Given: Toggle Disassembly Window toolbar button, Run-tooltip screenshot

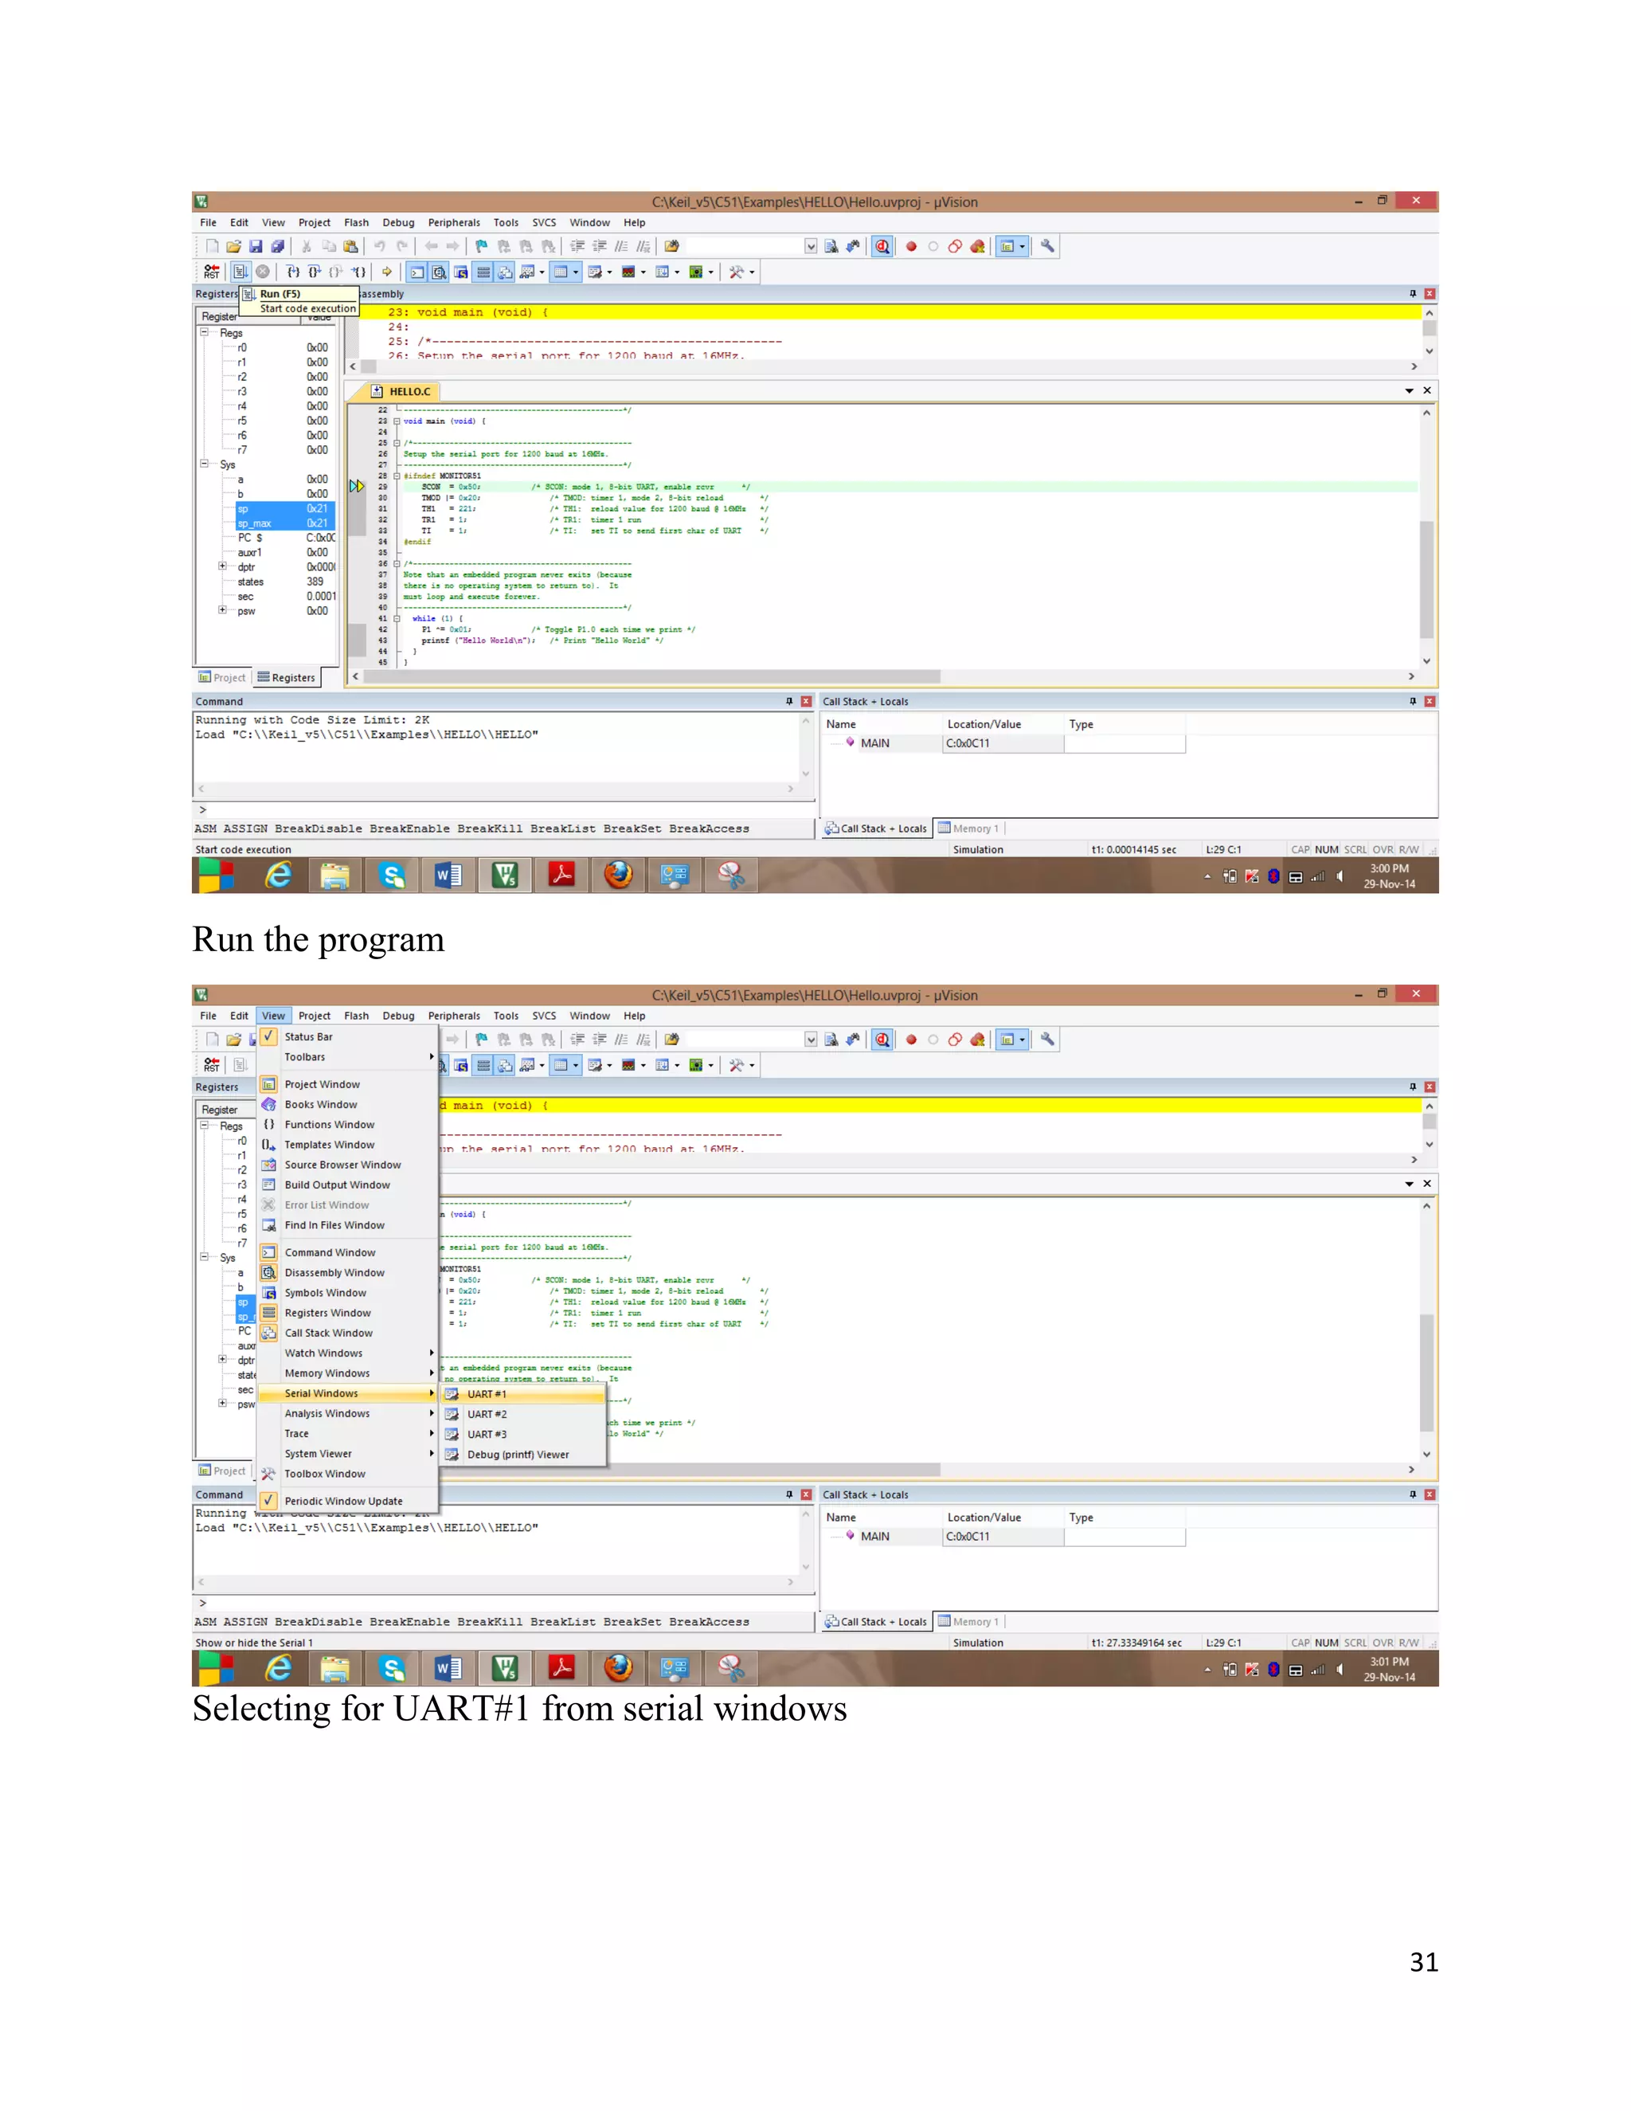Looking at the screenshot, I should click(439, 272).
